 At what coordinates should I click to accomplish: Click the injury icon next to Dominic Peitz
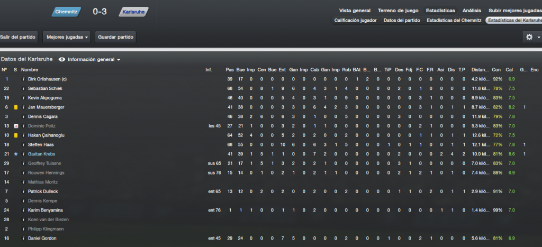15,126
